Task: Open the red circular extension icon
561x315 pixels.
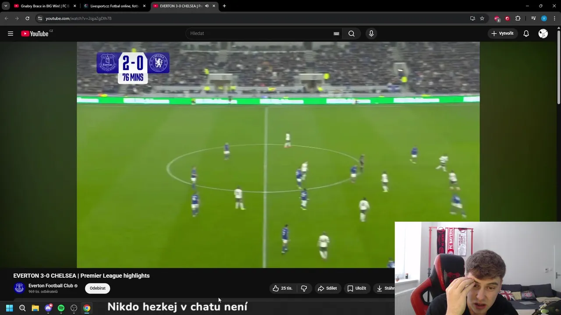Action: point(507,18)
